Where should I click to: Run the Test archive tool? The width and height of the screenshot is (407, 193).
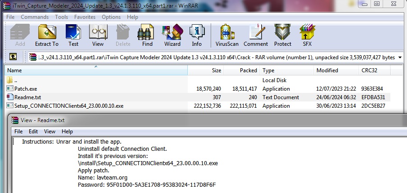pyautogui.click(x=73, y=35)
